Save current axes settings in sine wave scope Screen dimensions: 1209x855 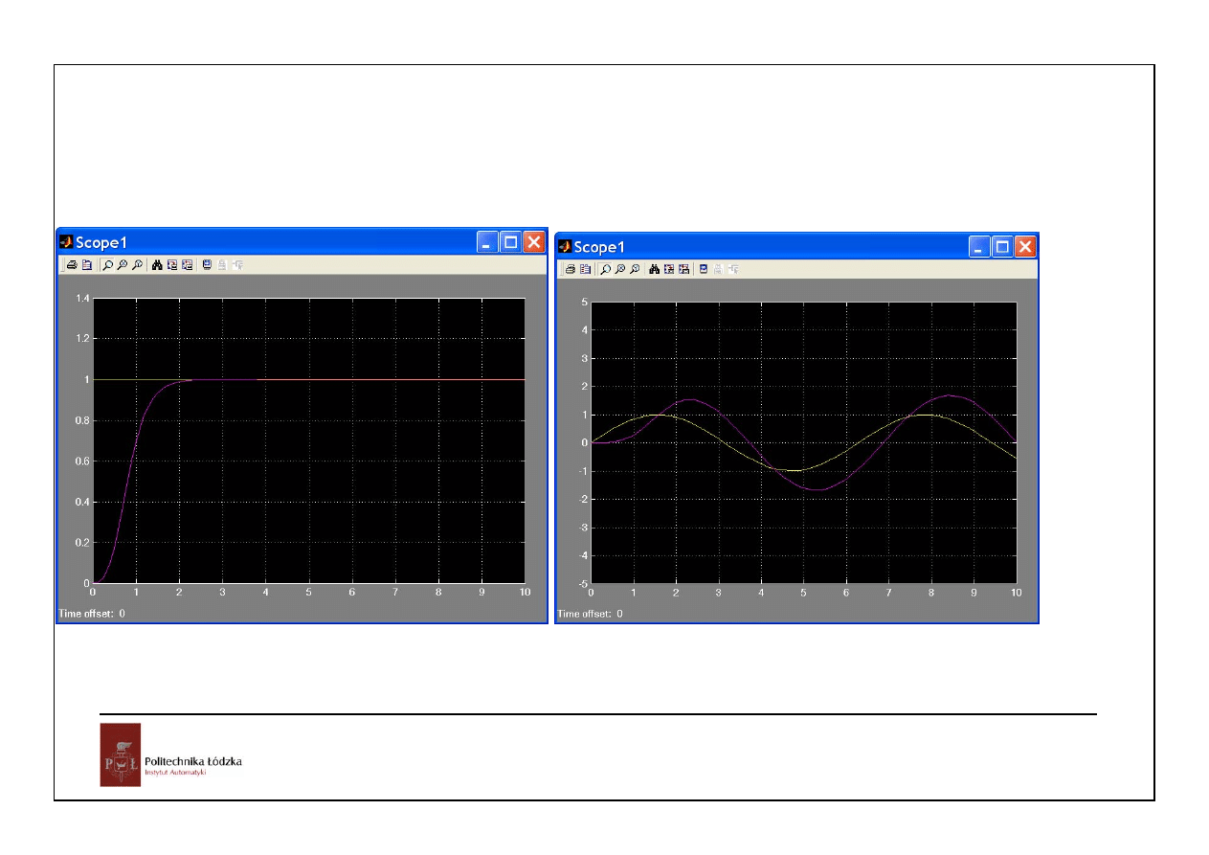(x=669, y=270)
